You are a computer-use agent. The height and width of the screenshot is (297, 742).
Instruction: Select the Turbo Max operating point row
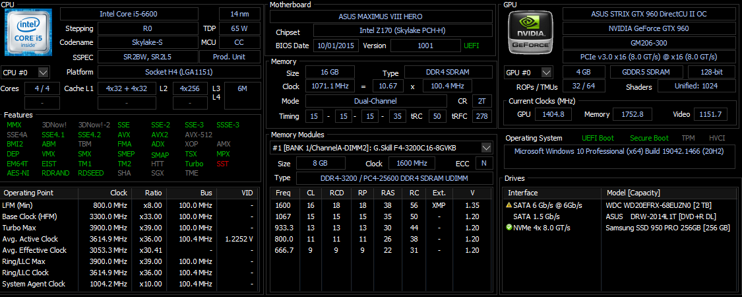tap(130, 227)
